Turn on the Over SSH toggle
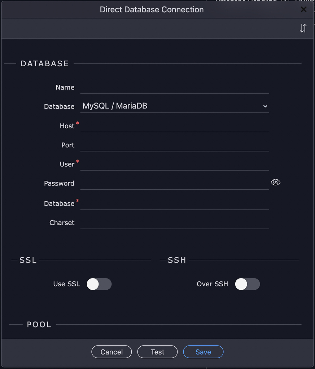 tap(247, 284)
